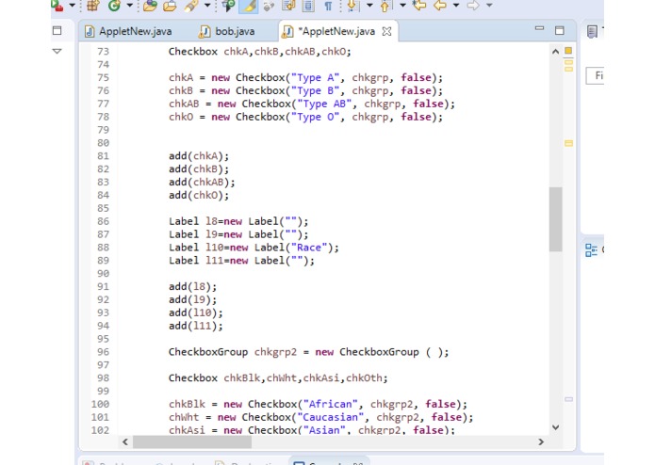Click line number 86 in the gutter
The height and width of the screenshot is (465, 655).
coord(103,221)
